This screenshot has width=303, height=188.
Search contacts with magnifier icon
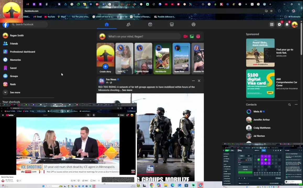[289, 105]
